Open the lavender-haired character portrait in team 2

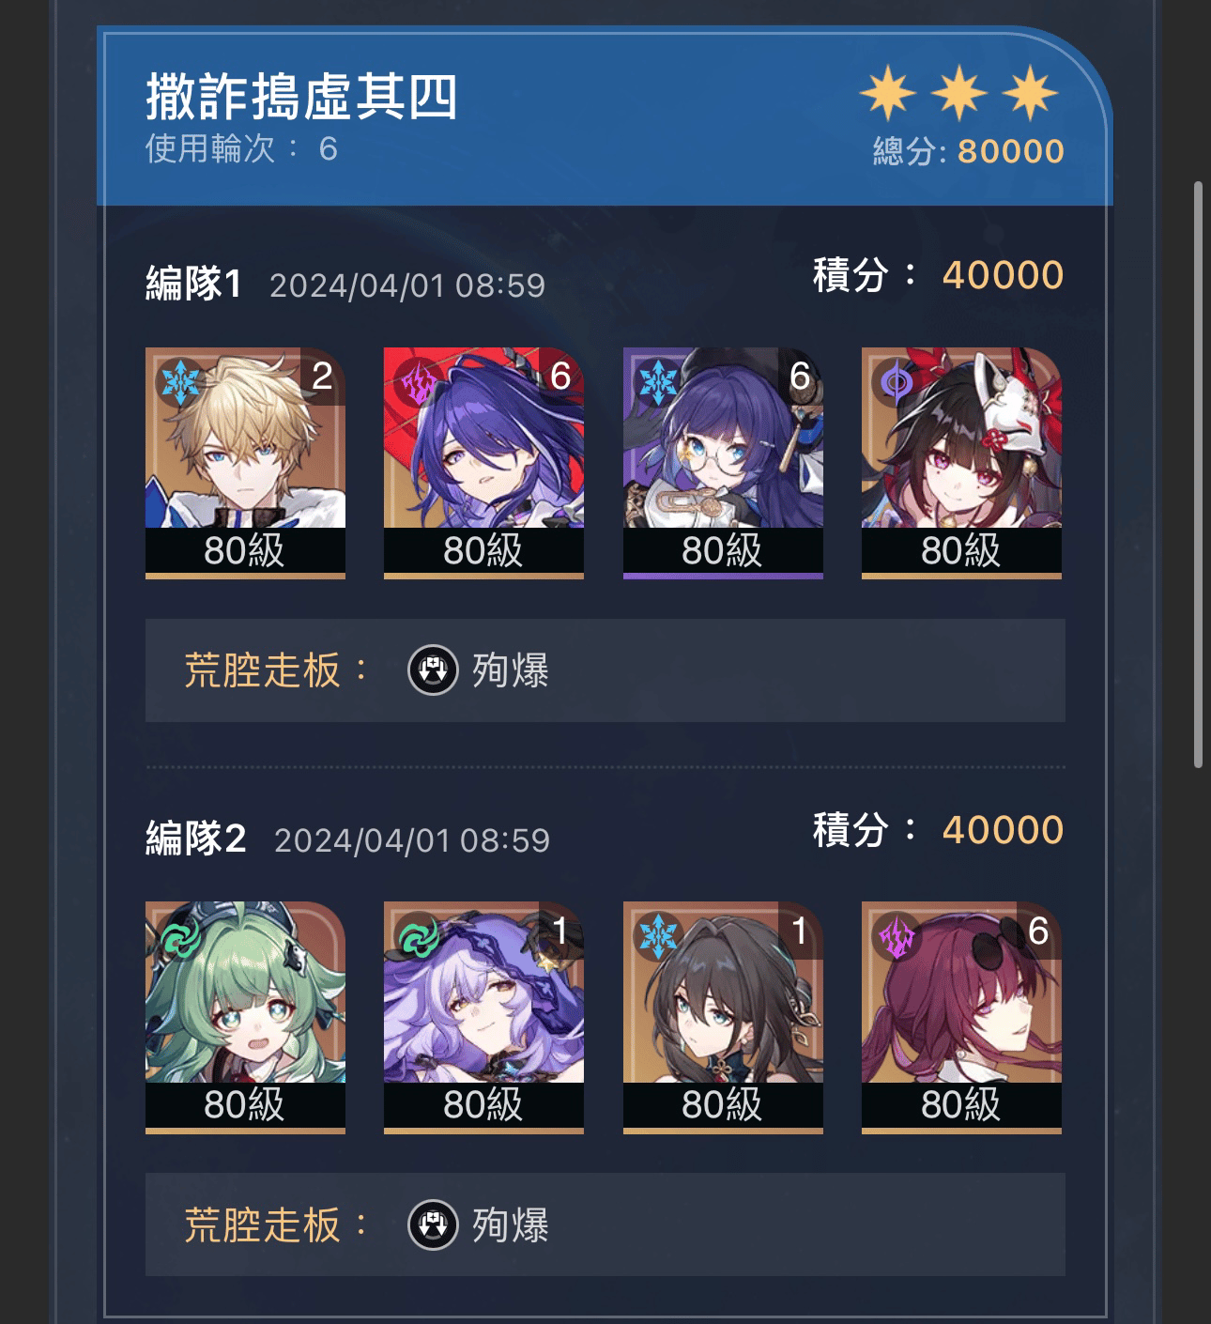(483, 1018)
